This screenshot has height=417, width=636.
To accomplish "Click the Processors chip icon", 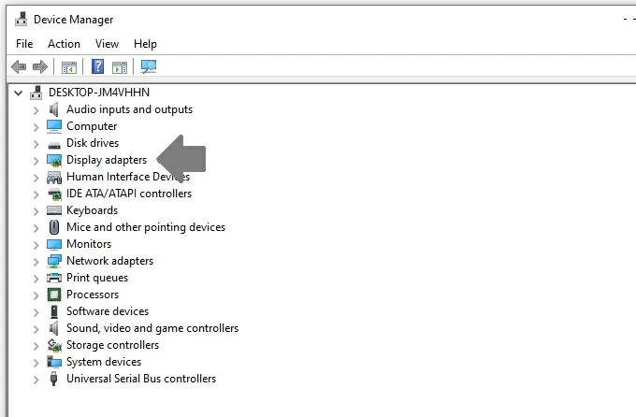I will [54, 295].
